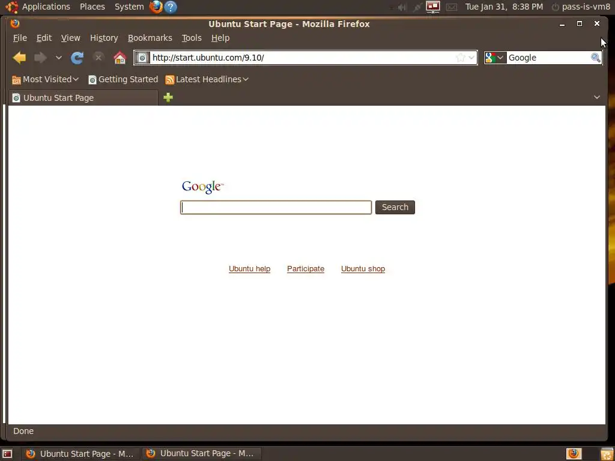This screenshot has height=461, width=615.
Task: Click the grey Forward arrow button
Action: pos(40,58)
